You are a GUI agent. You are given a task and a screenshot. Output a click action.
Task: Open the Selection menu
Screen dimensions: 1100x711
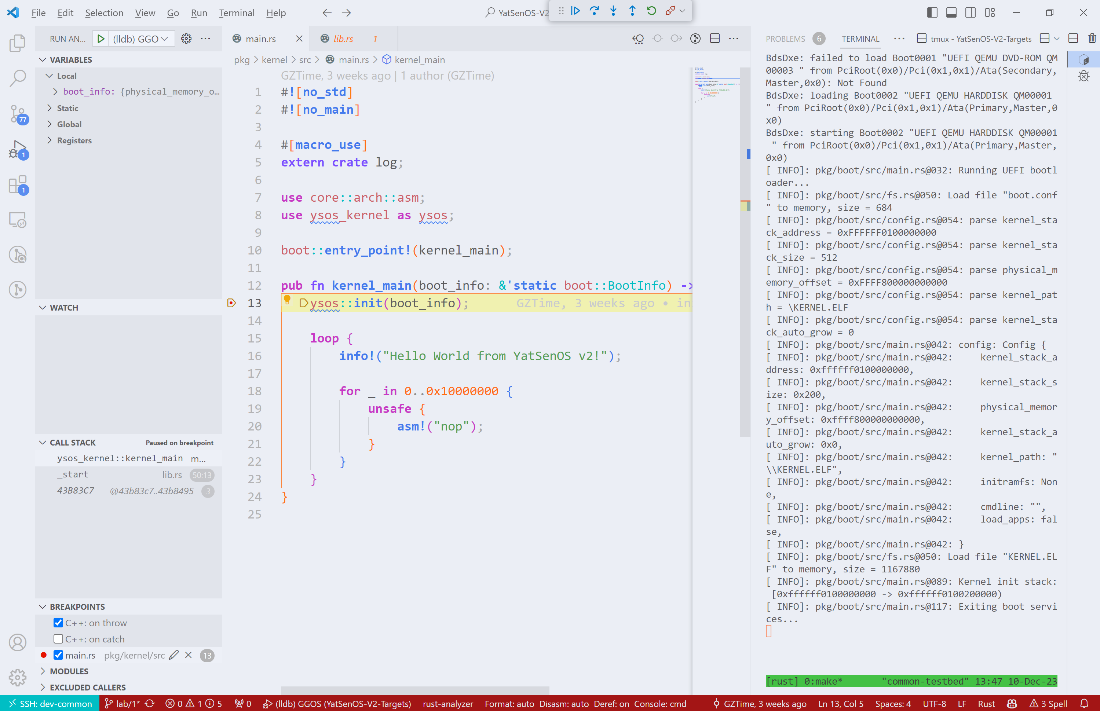pyautogui.click(x=104, y=13)
